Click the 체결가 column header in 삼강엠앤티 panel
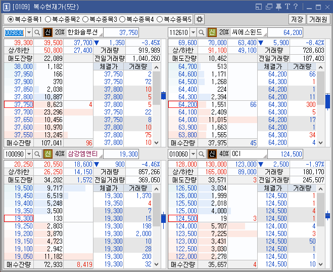 point(108,188)
